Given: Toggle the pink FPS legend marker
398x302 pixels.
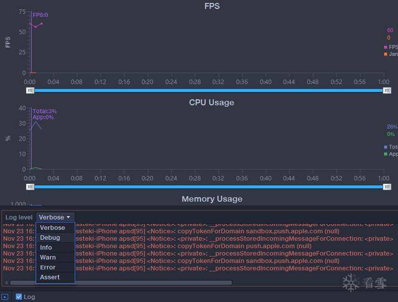Looking at the screenshot, I should [386, 47].
